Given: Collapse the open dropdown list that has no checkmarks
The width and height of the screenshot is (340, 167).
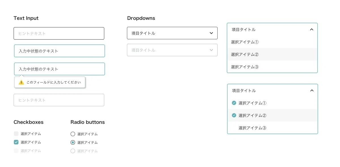Looking at the screenshot, I should [x=312, y=29].
